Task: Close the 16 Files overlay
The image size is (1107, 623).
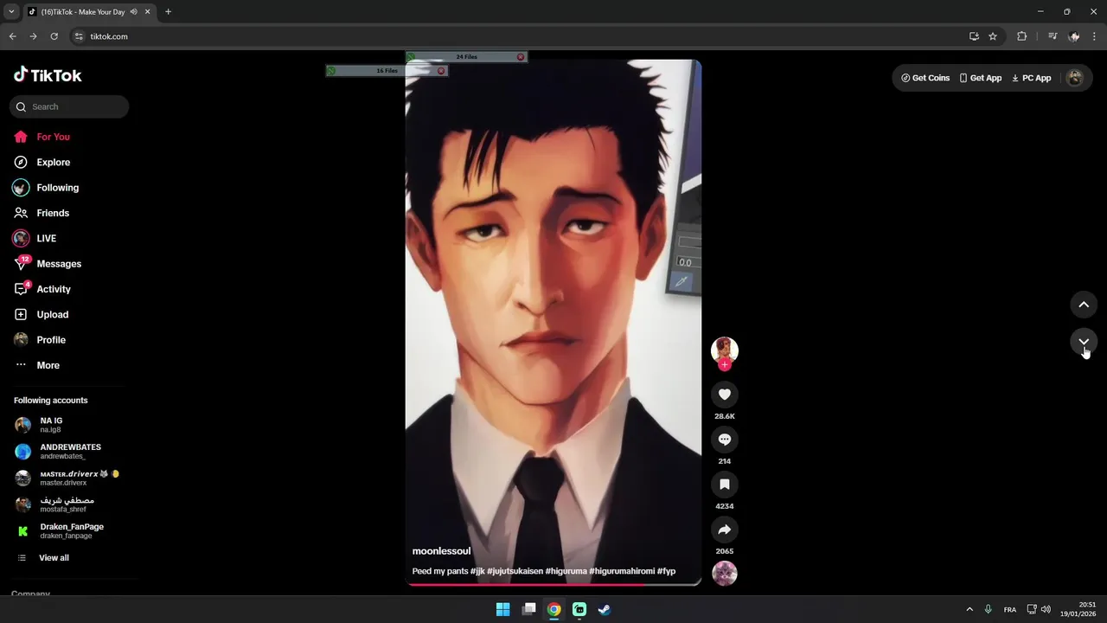Action: click(x=441, y=71)
